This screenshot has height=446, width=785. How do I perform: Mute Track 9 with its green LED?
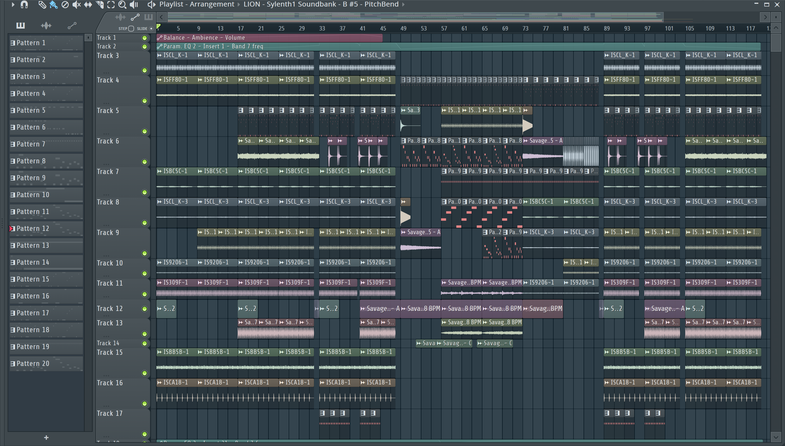pos(144,253)
